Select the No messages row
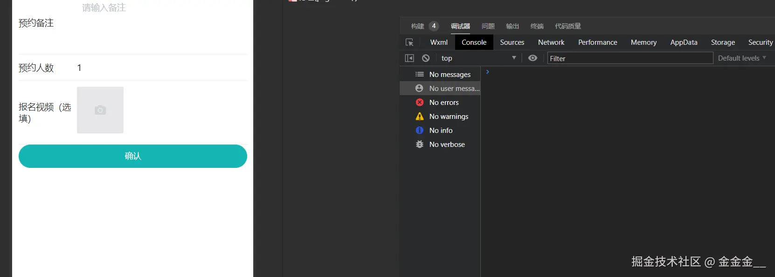This screenshot has height=277, width=775. point(440,74)
